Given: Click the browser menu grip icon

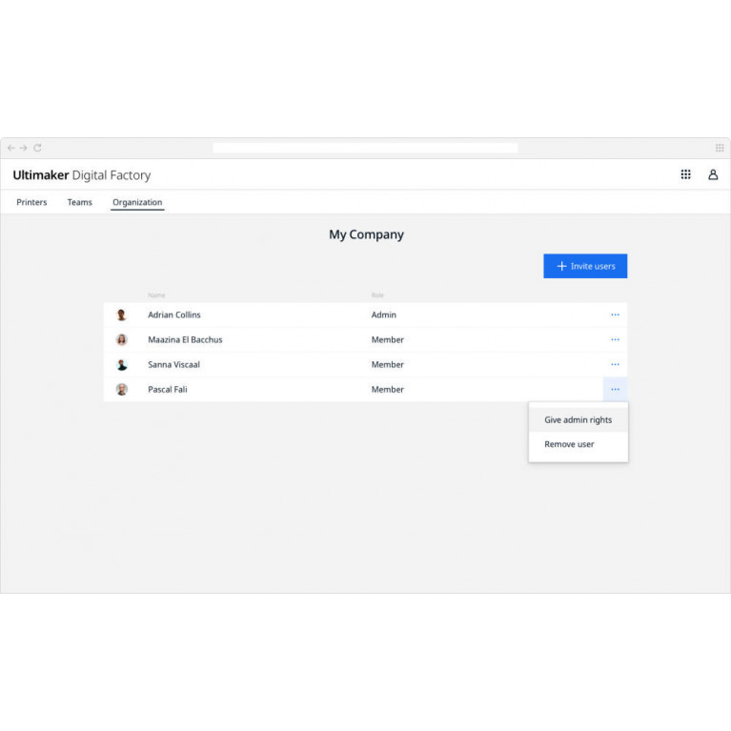Looking at the screenshot, I should (x=720, y=148).
